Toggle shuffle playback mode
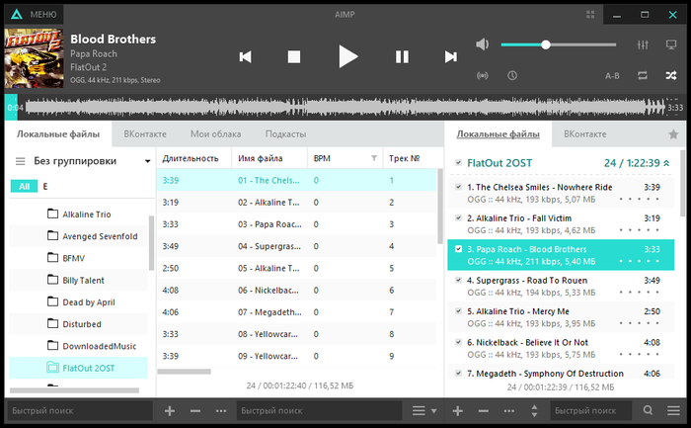Viewport: 691px width, 428px height. (670, 76)
